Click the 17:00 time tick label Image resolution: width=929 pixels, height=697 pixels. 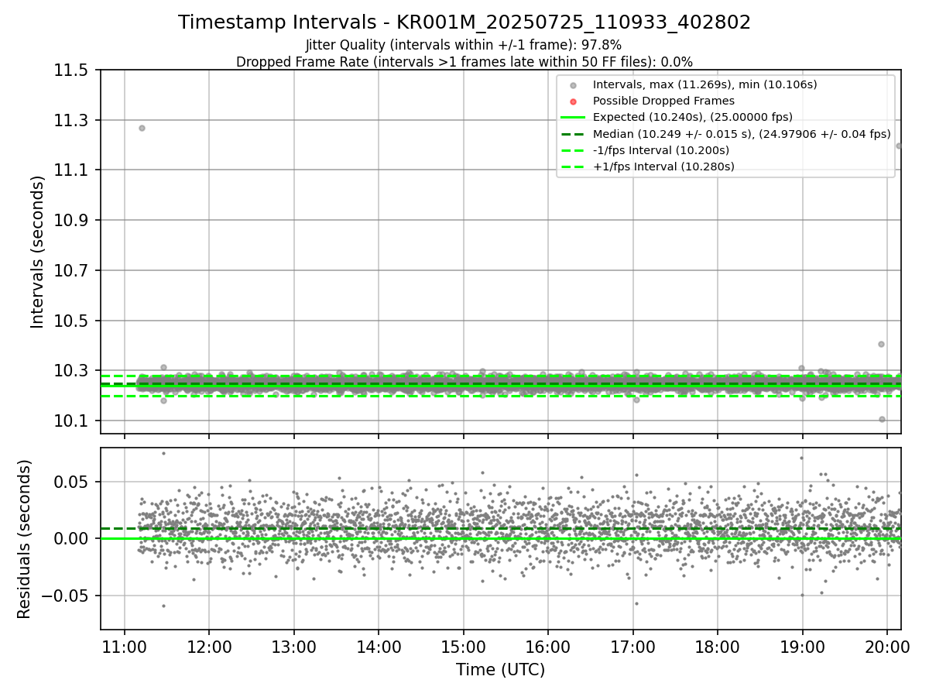coord(632,647)
